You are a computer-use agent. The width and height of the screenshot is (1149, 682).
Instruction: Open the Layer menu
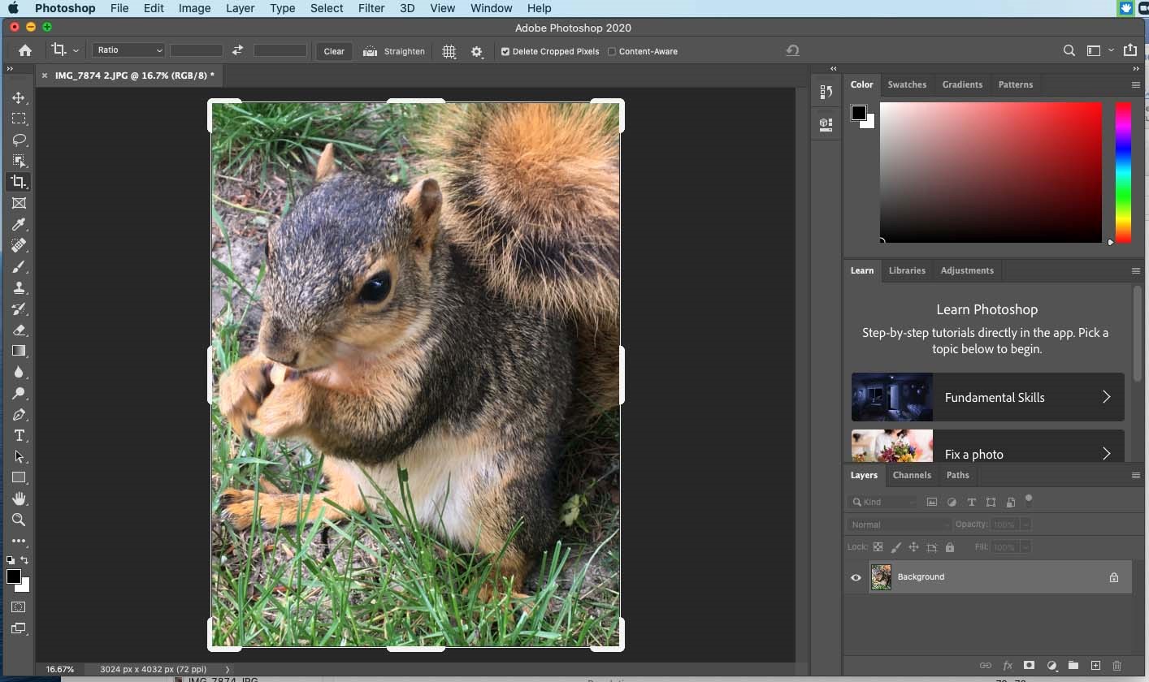[240, 8]
